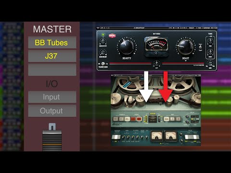The width and height of the screenshot is (231, 173).
Task: Click the Waves logo on BB Tubes toolbar
Action: pos(98,28)
